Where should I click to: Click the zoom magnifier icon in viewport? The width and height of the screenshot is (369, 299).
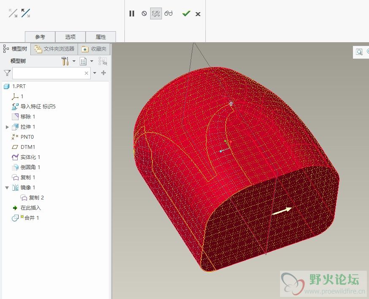point(359,52)
